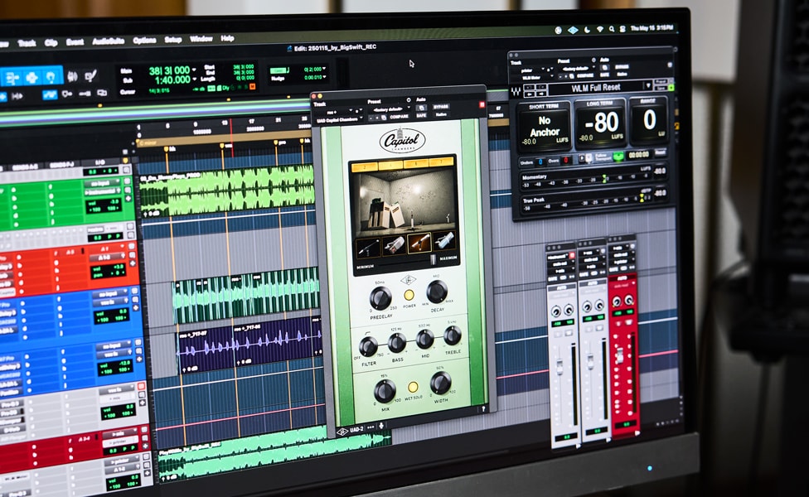The height and width of the screenshot is (497, 809).
Task: Open the Event menu
Action: [x=75, y=41]
